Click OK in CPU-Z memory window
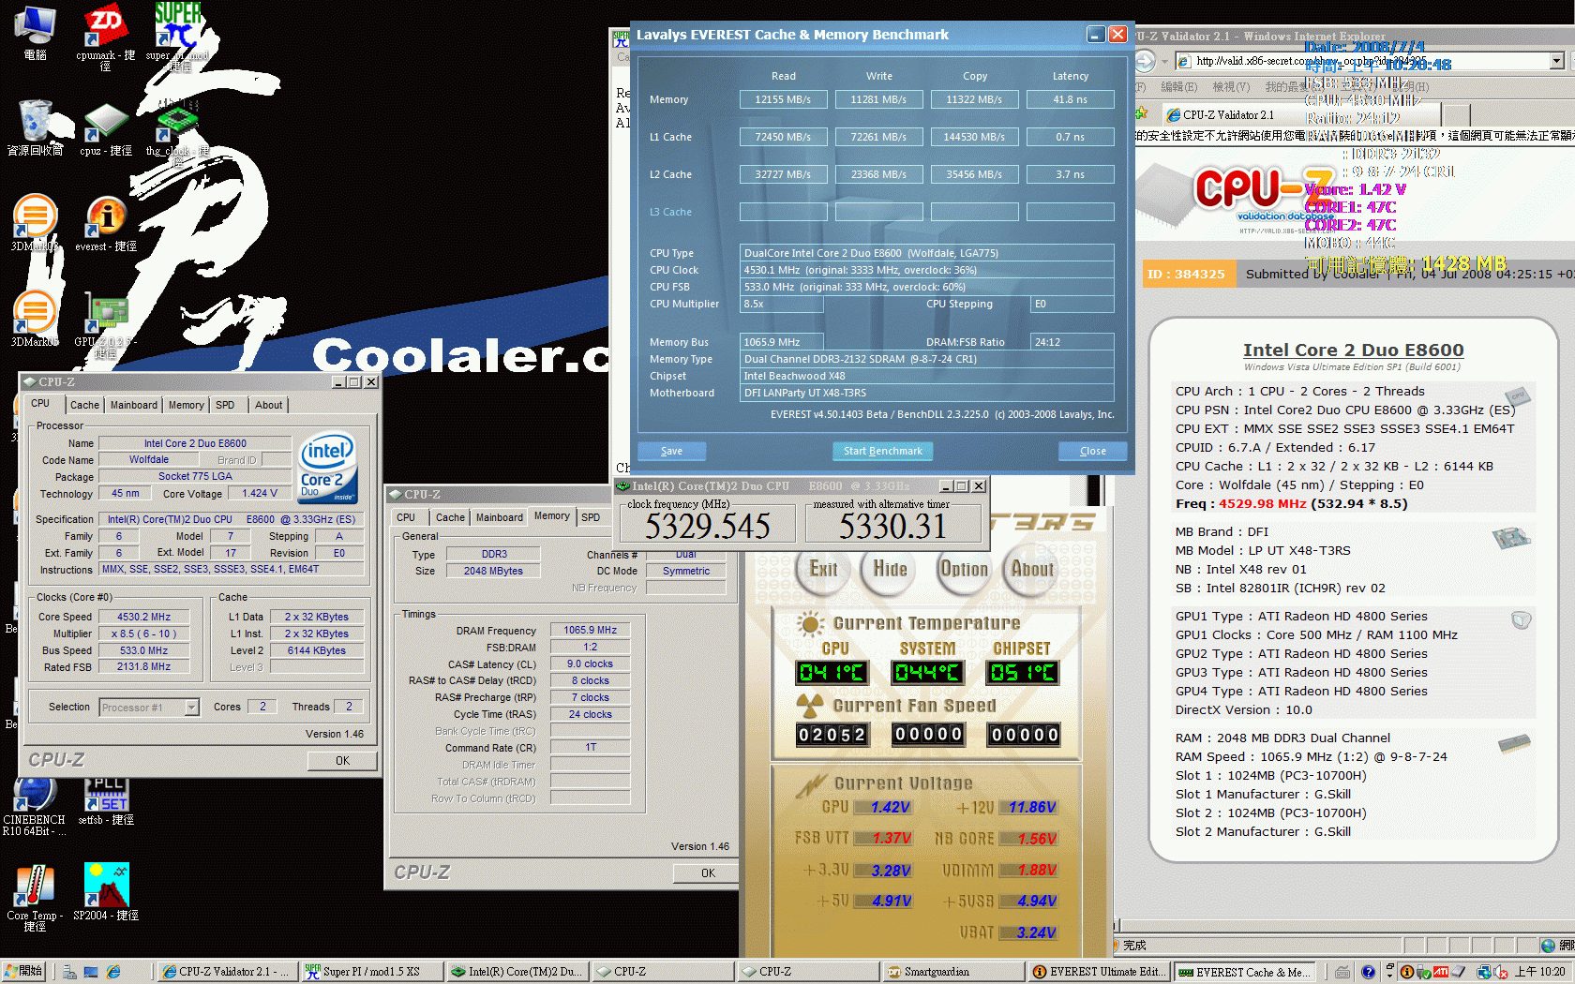The image size is (1575, 984). (x=708, y=873)
